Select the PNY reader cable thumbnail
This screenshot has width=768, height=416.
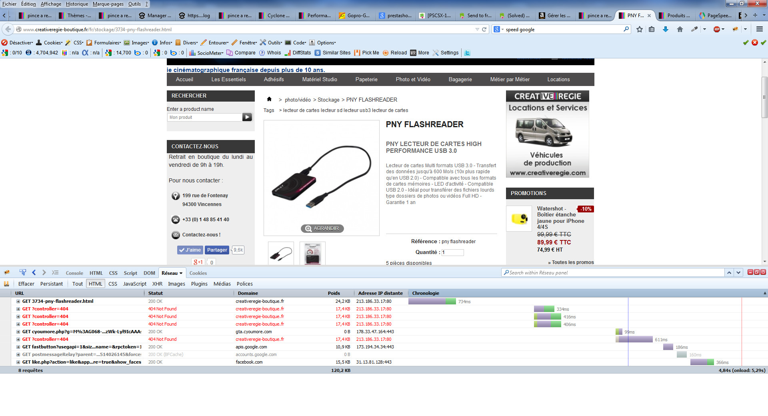pos(281,254)
